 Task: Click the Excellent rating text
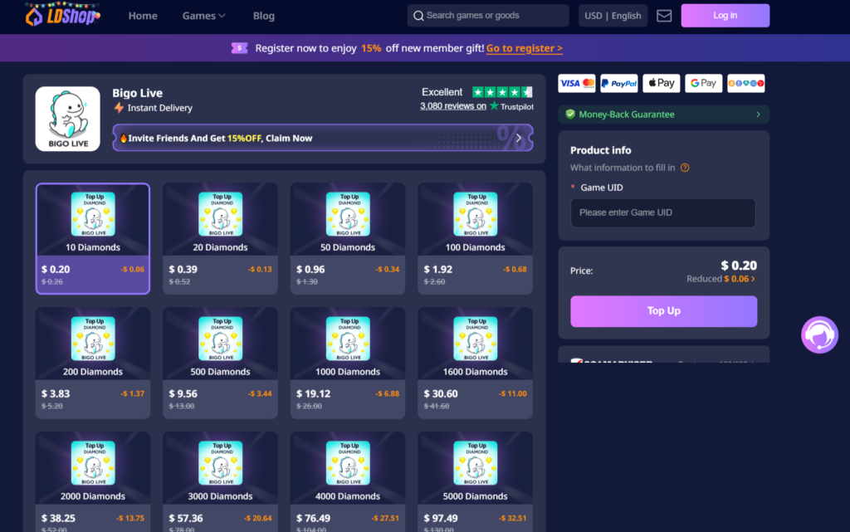(442, 92)
